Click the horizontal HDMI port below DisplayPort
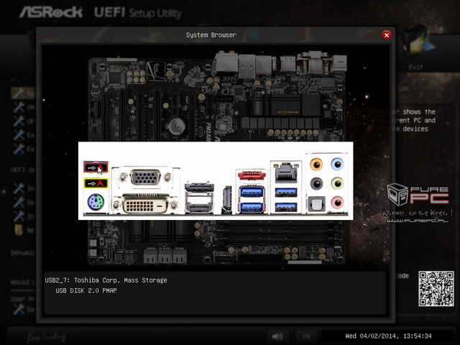Viewport: 460px width, 345px height. coord(199,208)
